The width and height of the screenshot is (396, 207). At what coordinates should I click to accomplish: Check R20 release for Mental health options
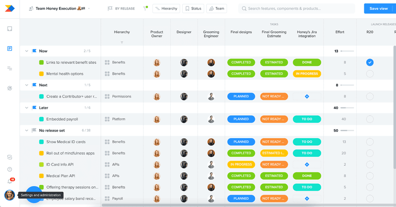click(370, 74)
